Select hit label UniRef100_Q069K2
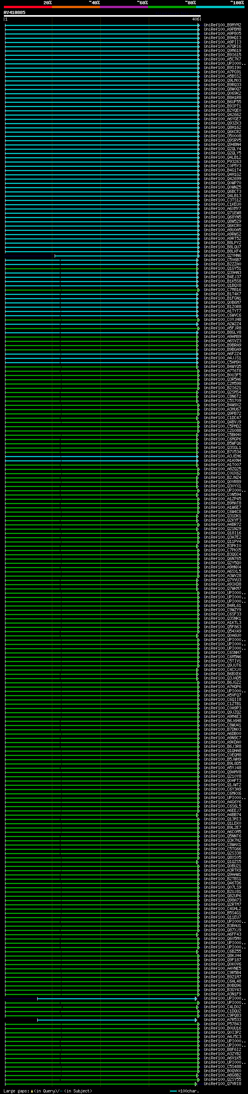Screen dimensions: 248x1094 pos(222,93)
